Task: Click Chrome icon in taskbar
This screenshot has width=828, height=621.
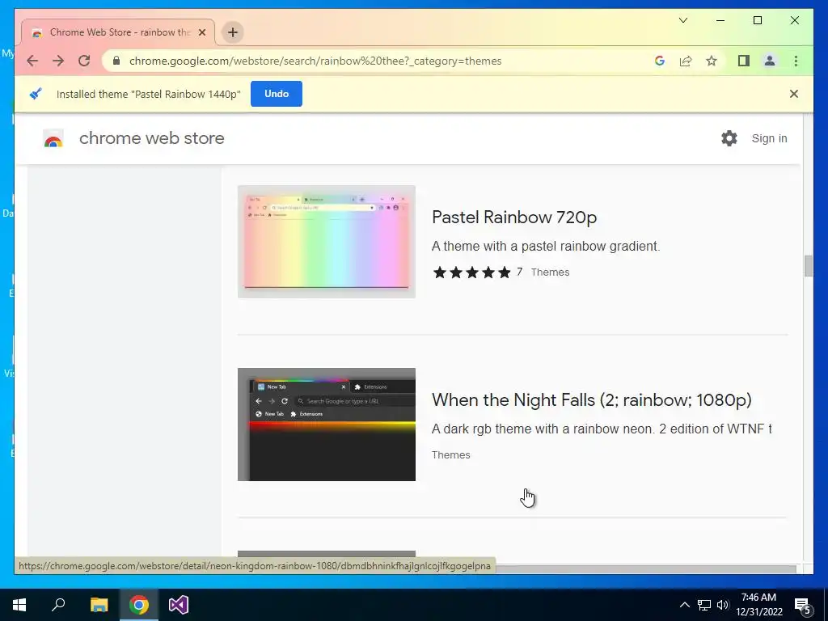Action: tap(139, 605)
